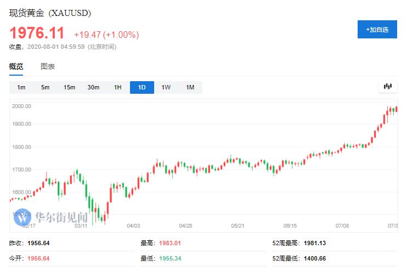Click the 52周最高 value 1981.13

315,243
